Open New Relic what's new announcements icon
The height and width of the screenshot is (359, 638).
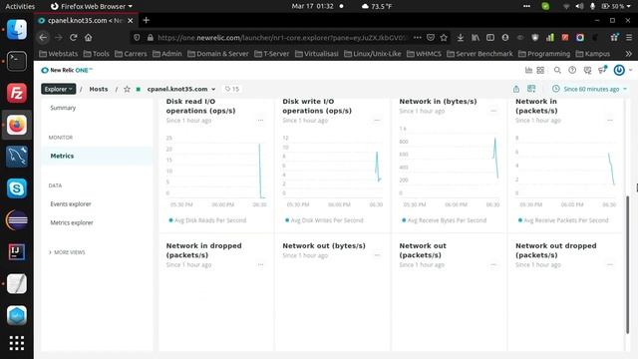click(602, 70)
